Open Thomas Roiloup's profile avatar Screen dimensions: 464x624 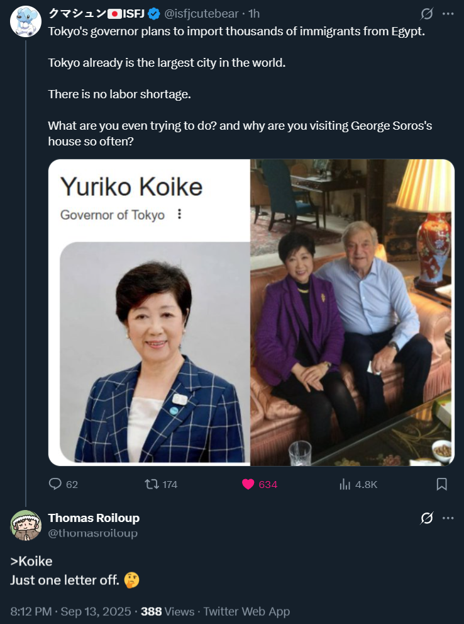[x=26, y=525]
